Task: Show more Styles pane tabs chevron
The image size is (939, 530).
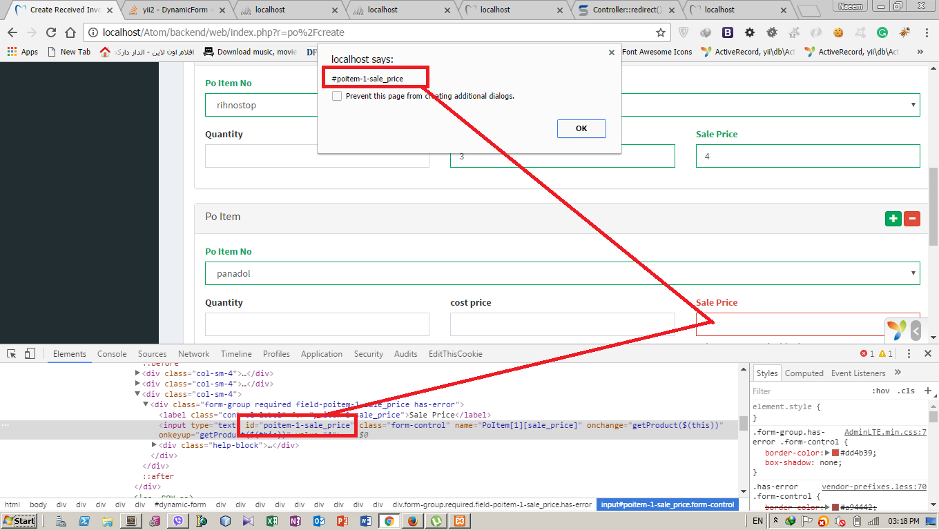Action: (898, 373)
